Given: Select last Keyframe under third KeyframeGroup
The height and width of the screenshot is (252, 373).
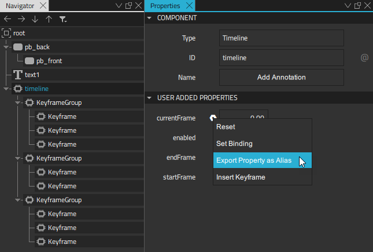Looking at the screenshot, I should (89, 242).
